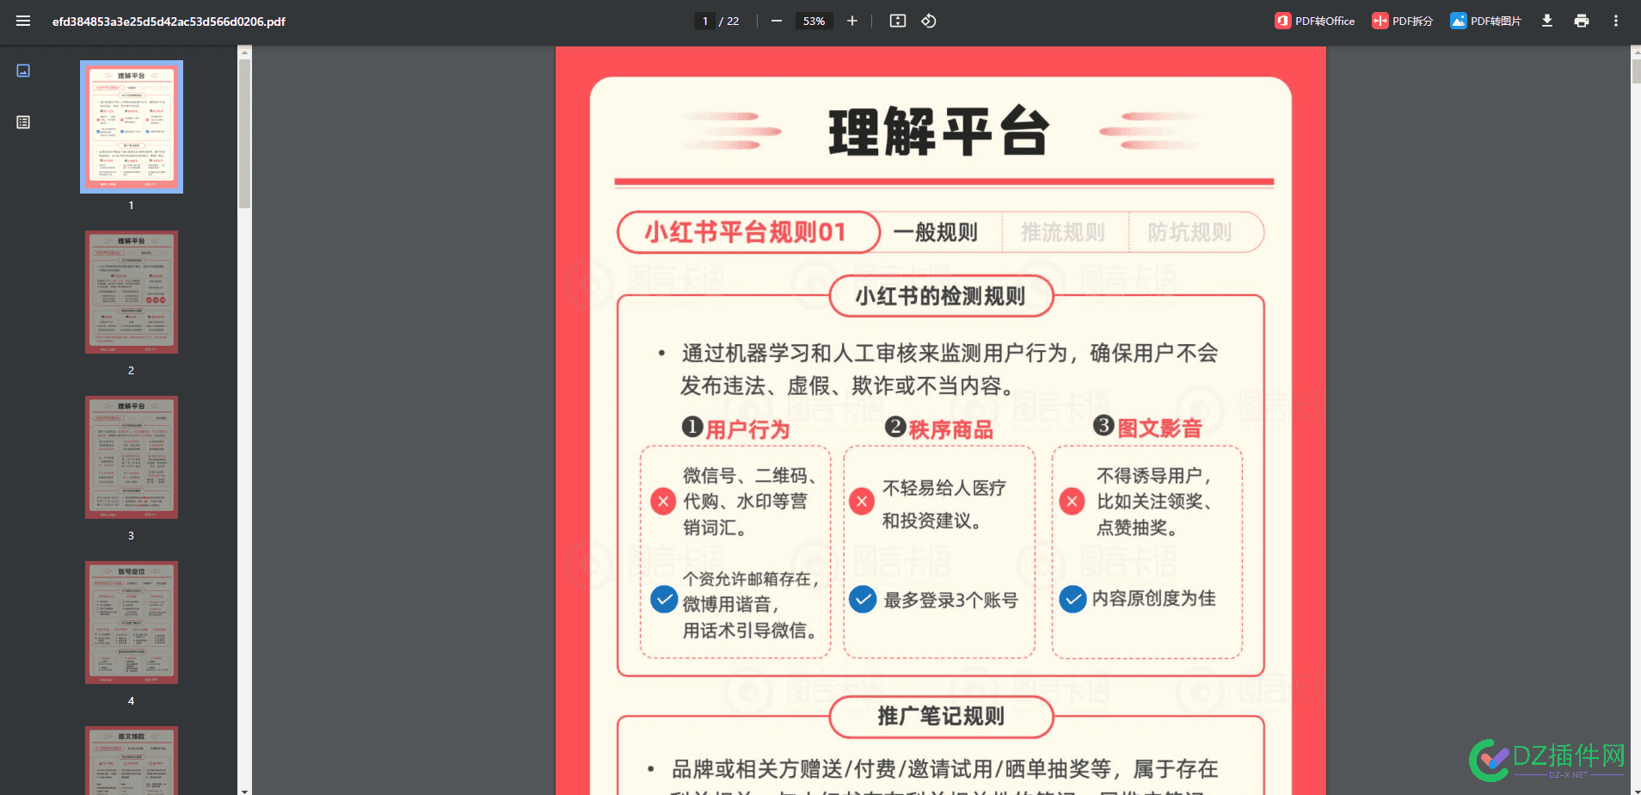Click the fit to page icon
Screen dimensions: 1641x795
898,21
